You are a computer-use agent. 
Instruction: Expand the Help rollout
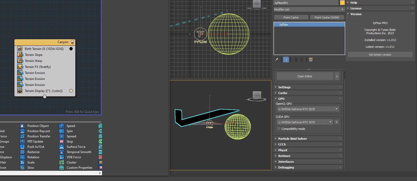tap(380, 3)
